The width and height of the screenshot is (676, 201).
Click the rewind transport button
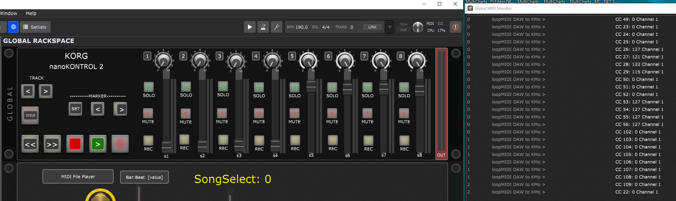30,144
